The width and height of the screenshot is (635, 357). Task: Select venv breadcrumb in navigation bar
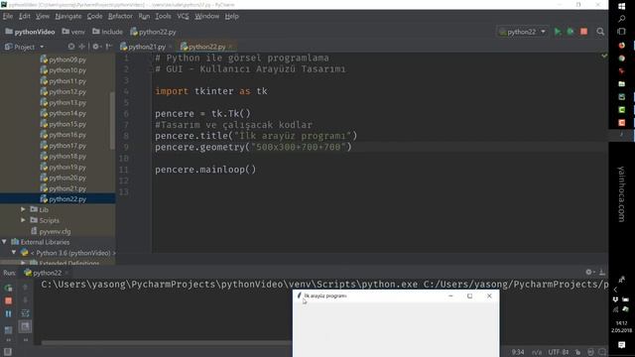click(73, 32)
